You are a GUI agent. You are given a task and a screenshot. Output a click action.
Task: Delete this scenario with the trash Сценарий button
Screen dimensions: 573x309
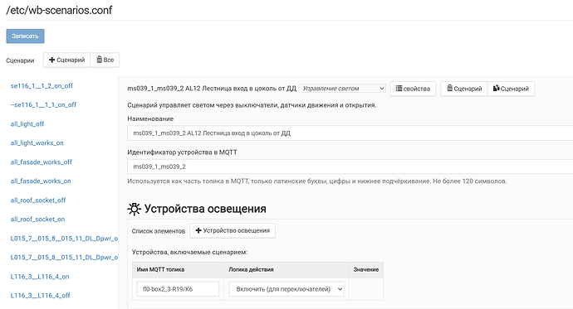point(464,89)
